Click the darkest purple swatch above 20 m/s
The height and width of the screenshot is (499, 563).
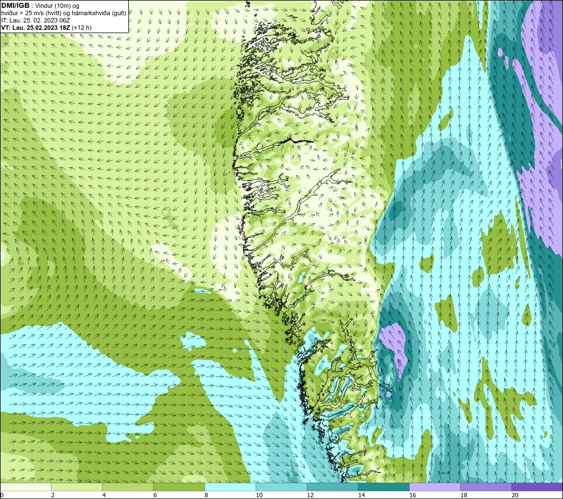click(537, 487)
